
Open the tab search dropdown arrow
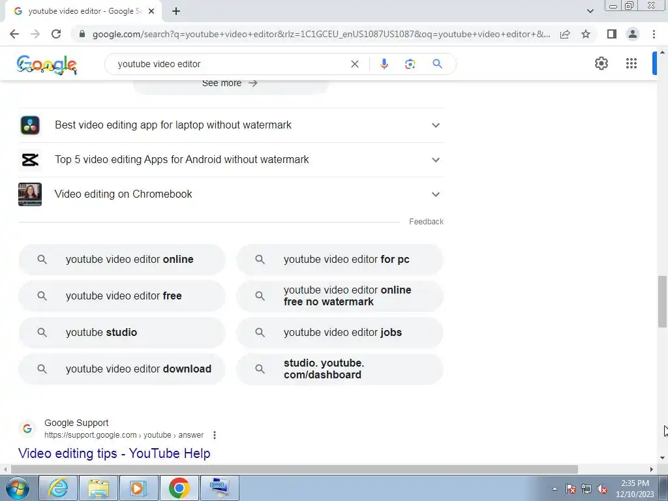[590, 11]
